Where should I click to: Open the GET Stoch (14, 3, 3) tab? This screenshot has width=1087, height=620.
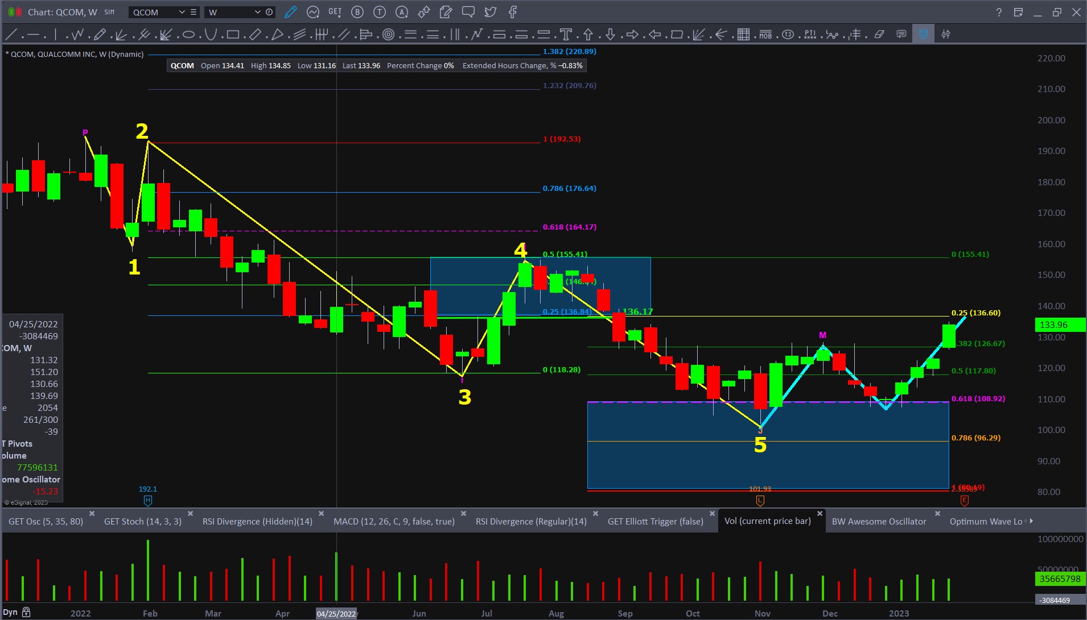coord(142,521)
